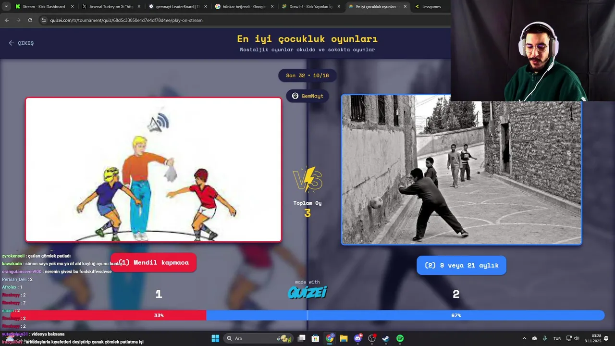Close the En iyi çocukluk oyunları tab
Image resolution: width=615 pixels, height=346 pixels.
click(405, 7)
